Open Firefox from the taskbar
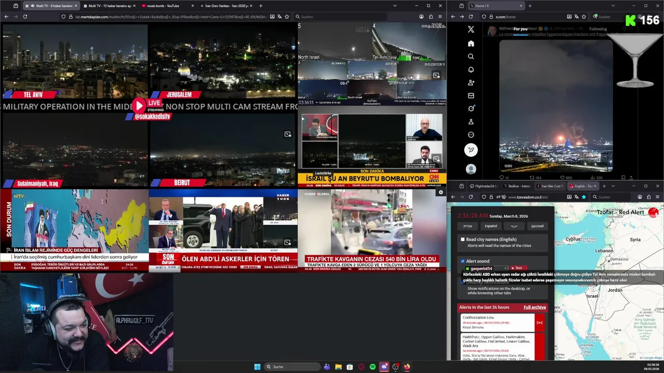Image resolution: width=664 pixels, height=373 pixels. coord(407,367)
